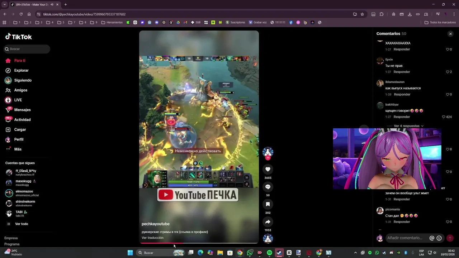
Task: Open Grabar voz bookmark
Action: coord(257,22)
